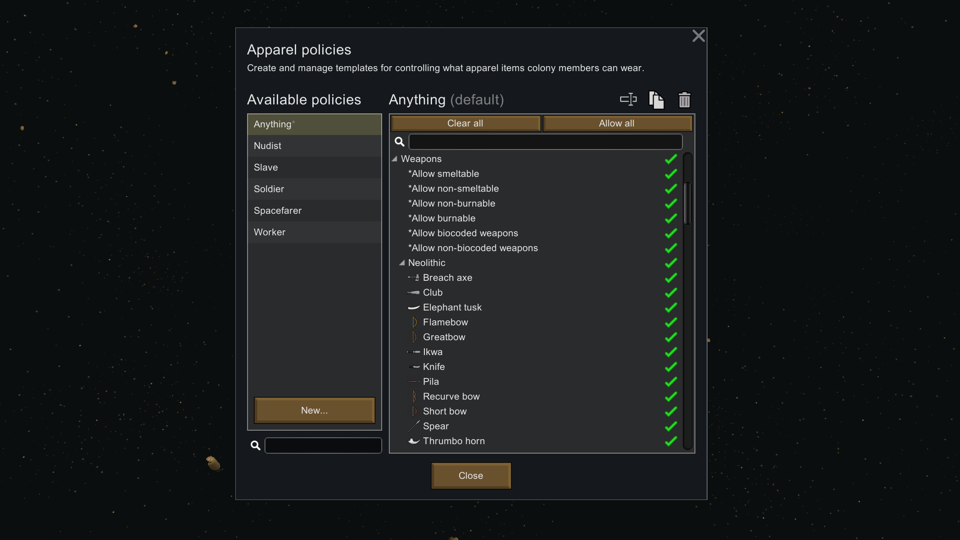Toggle the Elephant tusk checkmark

(x=671, y=307)
